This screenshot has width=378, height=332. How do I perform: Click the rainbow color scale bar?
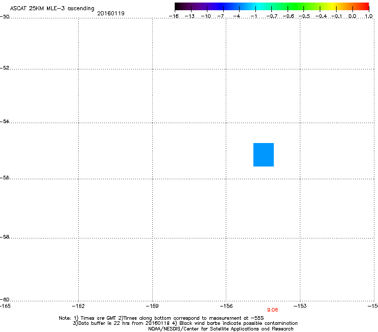click(272, 7)
